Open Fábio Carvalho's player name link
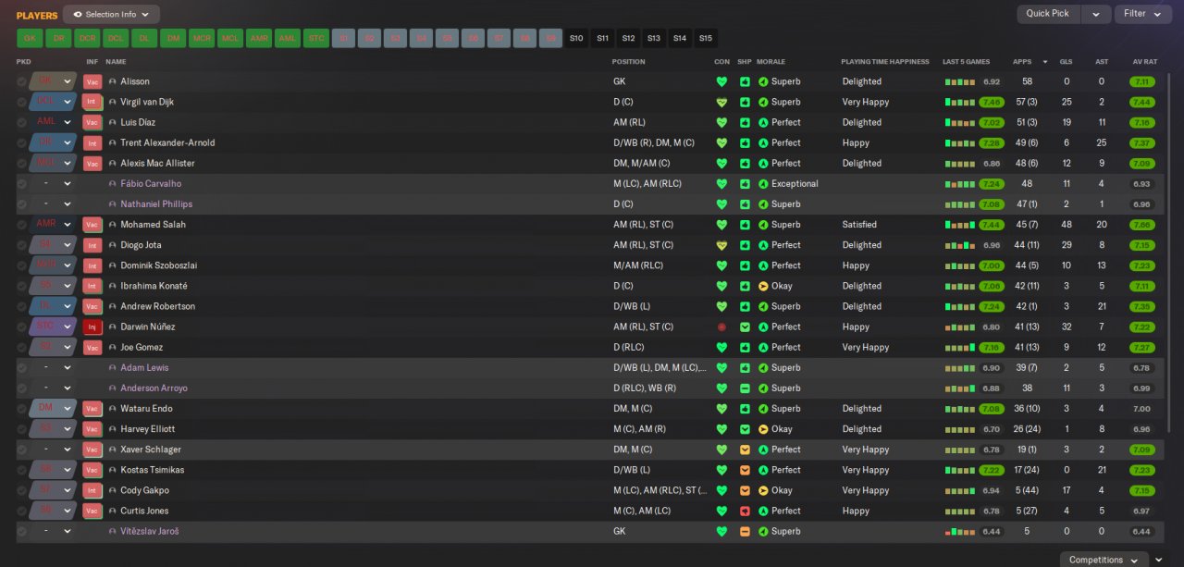 pyautogui.click(x=151, y=183)
